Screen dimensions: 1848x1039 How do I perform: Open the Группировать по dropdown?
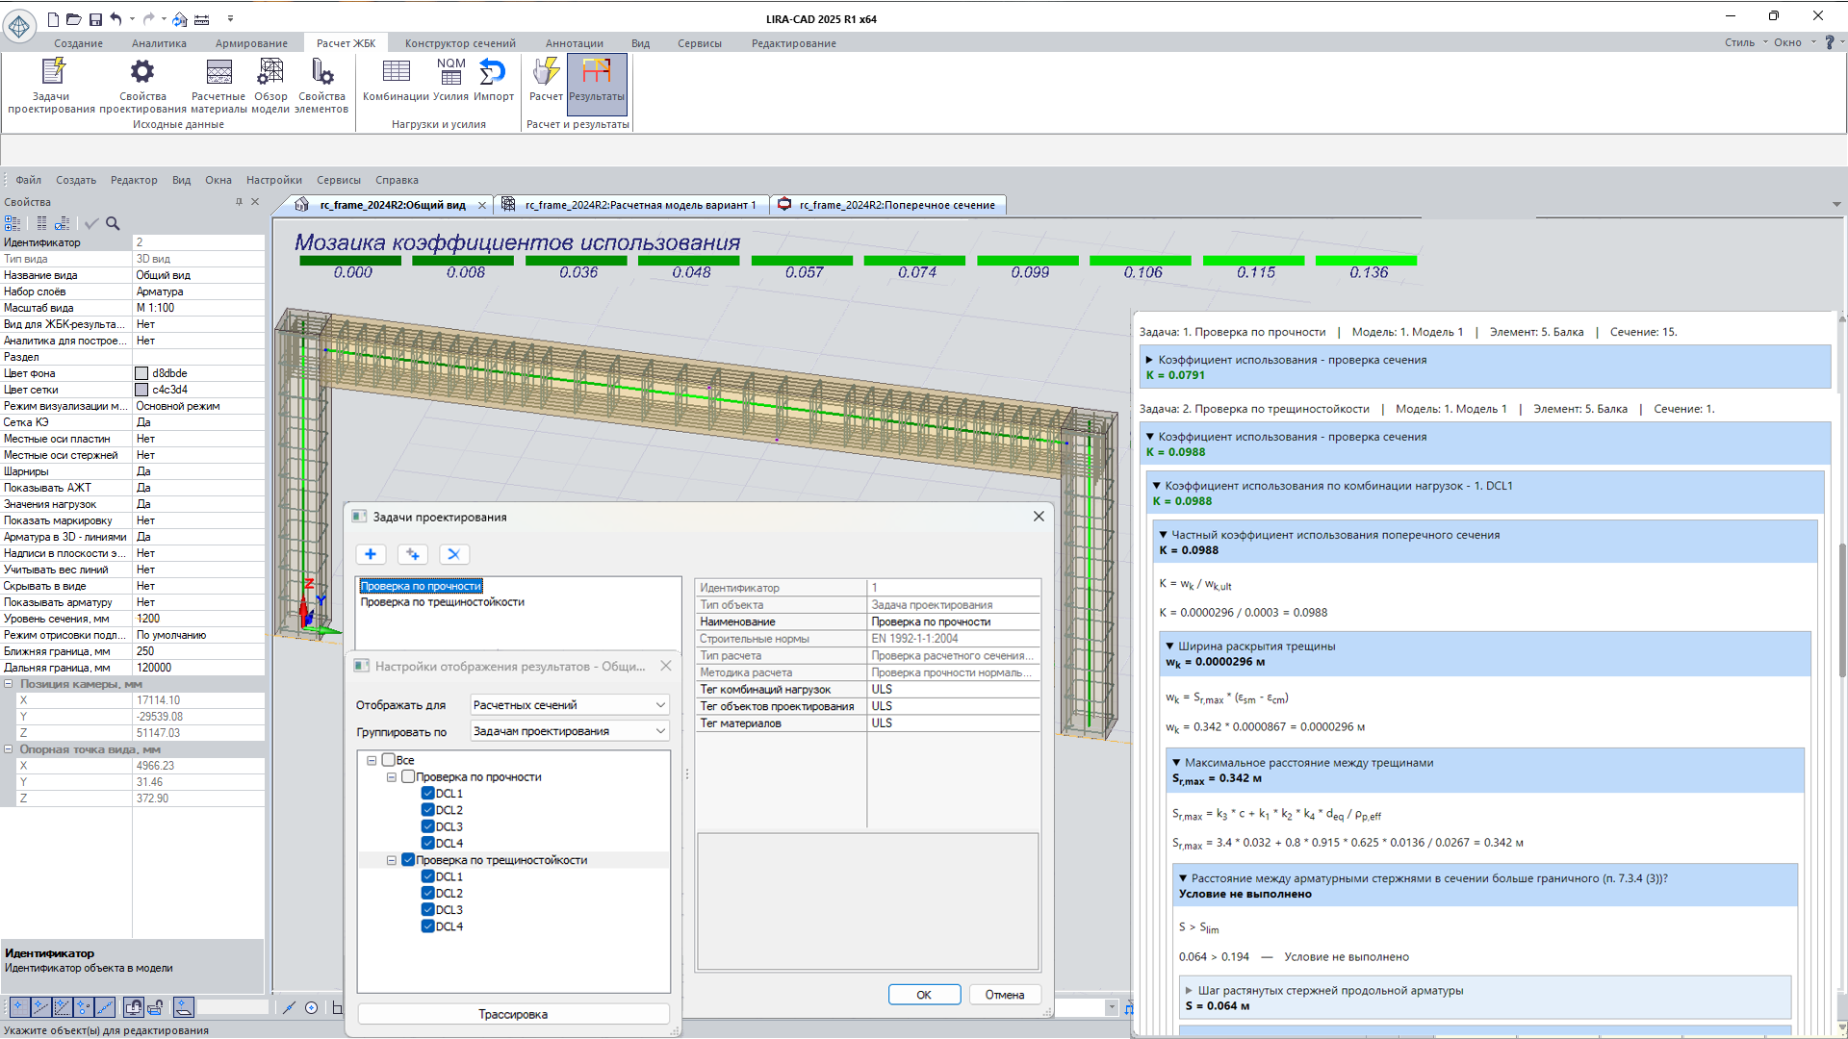click(570, 731)
